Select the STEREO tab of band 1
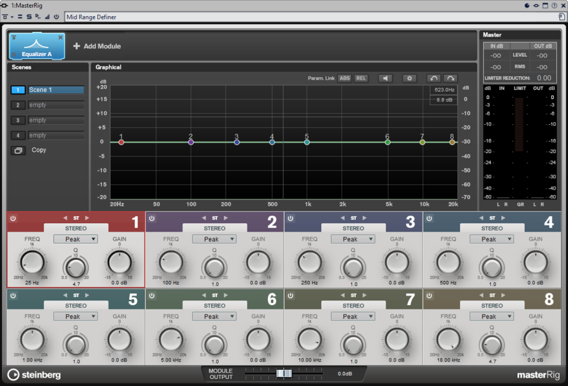 (x=76, y=228)
